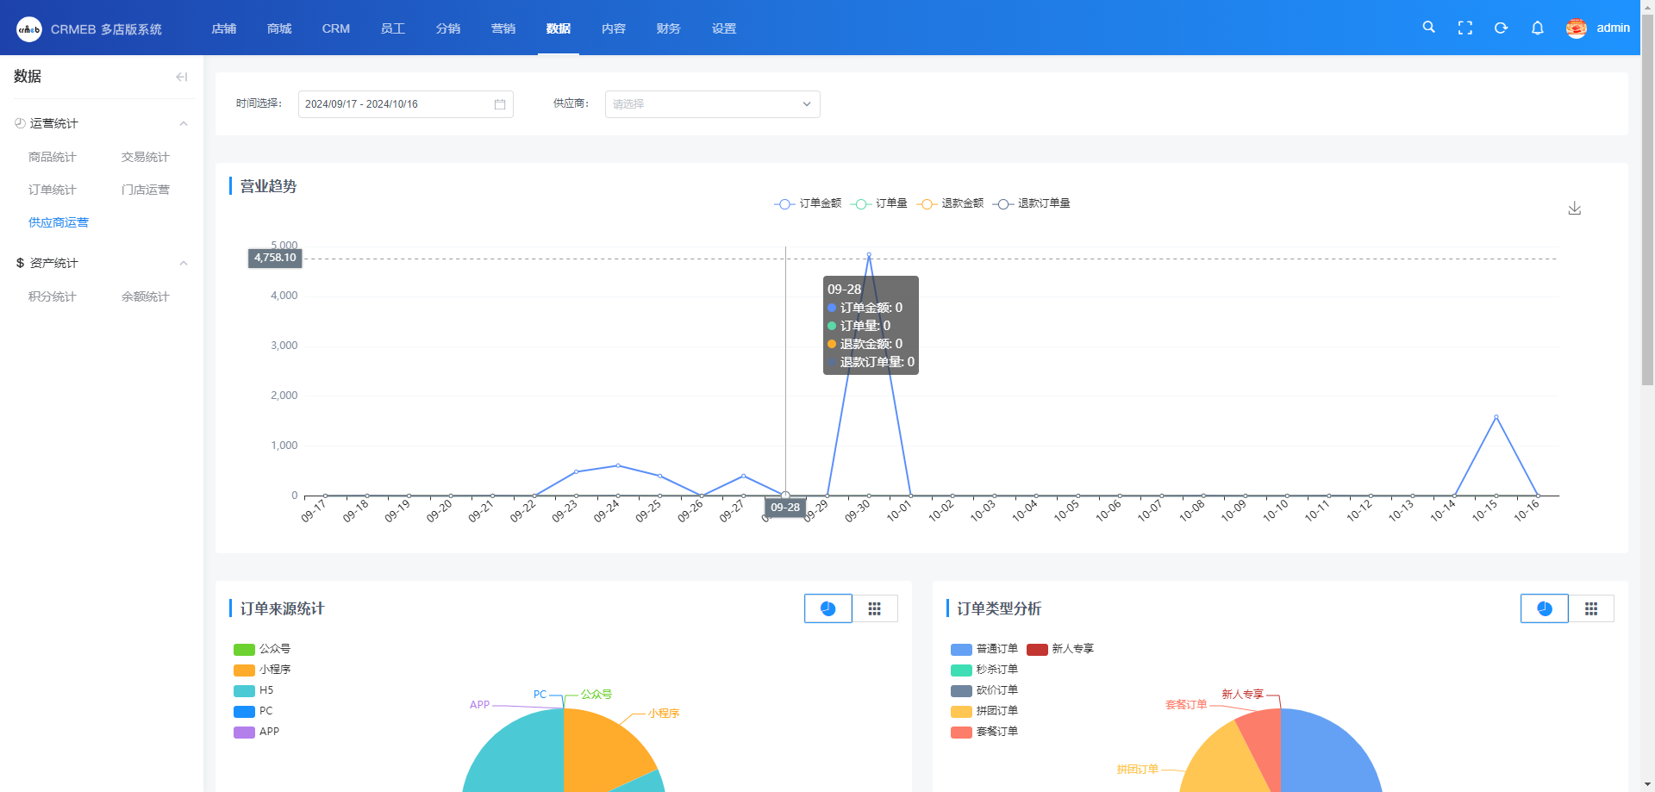
Task: Download the business trend chart
Action: (x=1574, y=209)
